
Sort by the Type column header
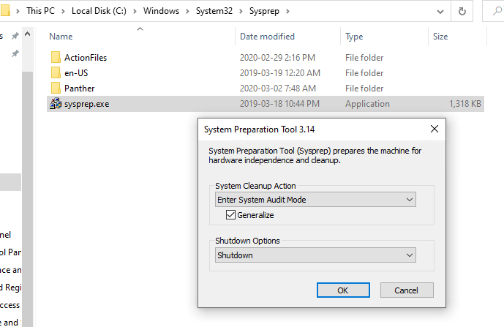(355, 37)
